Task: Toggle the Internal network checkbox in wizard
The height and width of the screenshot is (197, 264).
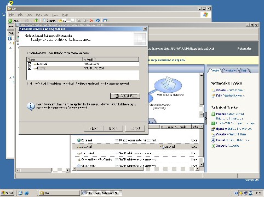Action: click(x=30, y=68)
